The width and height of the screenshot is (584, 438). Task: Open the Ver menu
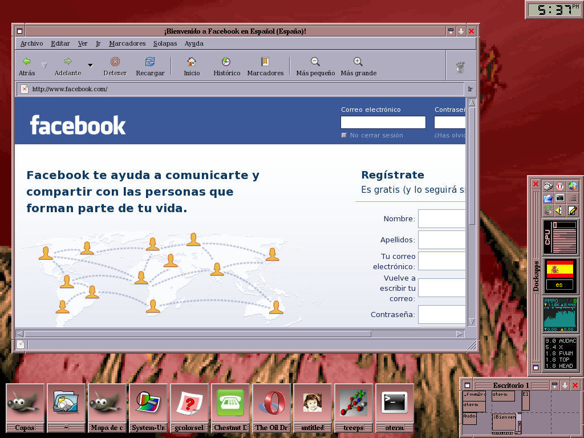coord(83,43)
